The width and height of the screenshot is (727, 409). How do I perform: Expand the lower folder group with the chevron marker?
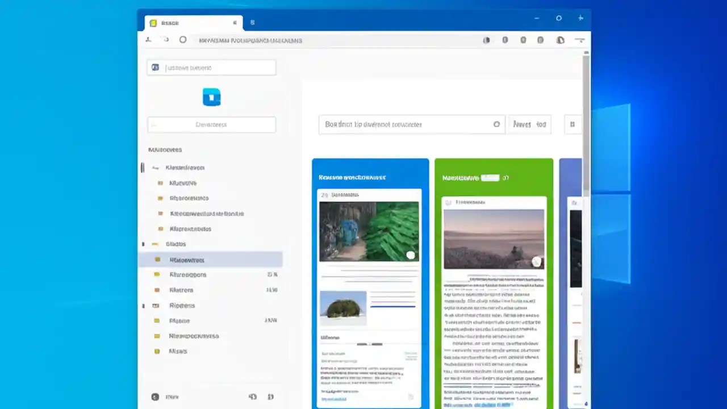tap(143, 305)
